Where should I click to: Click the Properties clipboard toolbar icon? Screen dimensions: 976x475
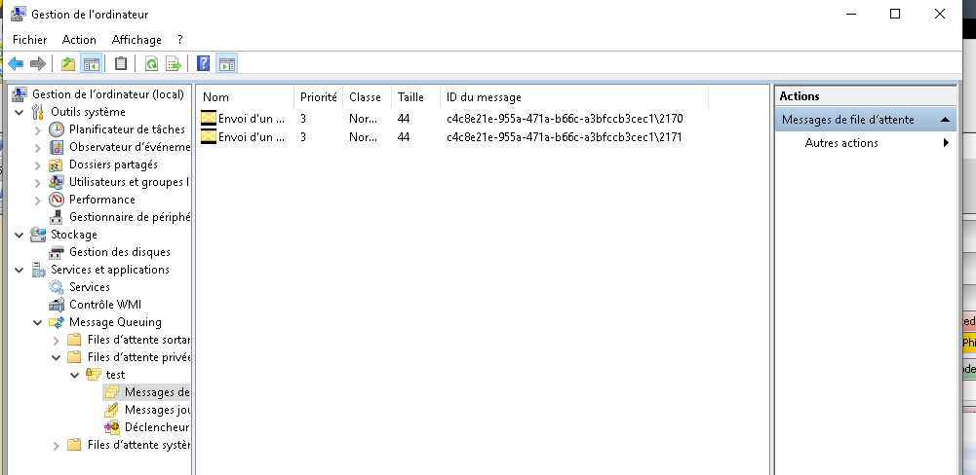pos(121,64)
